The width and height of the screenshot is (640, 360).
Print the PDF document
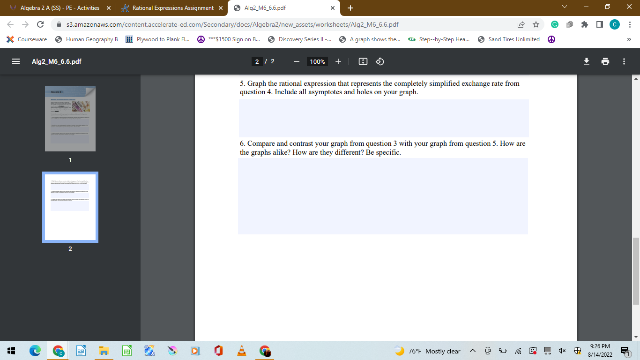click(x=605, y=61)
